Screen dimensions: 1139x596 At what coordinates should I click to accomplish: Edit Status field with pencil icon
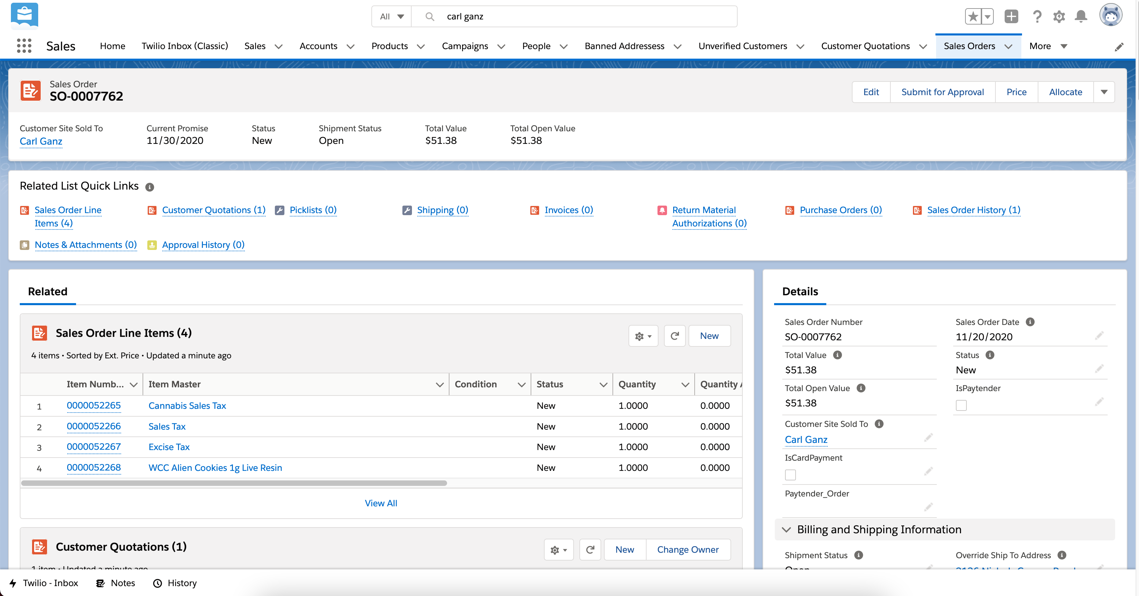[x=1100, y=369]
